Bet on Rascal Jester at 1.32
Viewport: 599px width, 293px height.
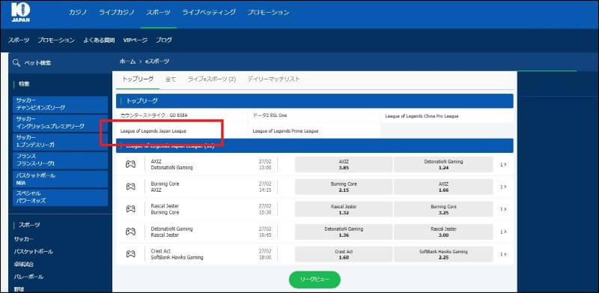tap(344, 209)
